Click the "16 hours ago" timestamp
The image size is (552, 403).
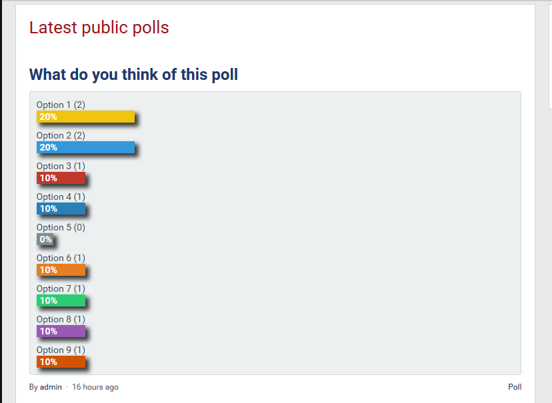95,387
